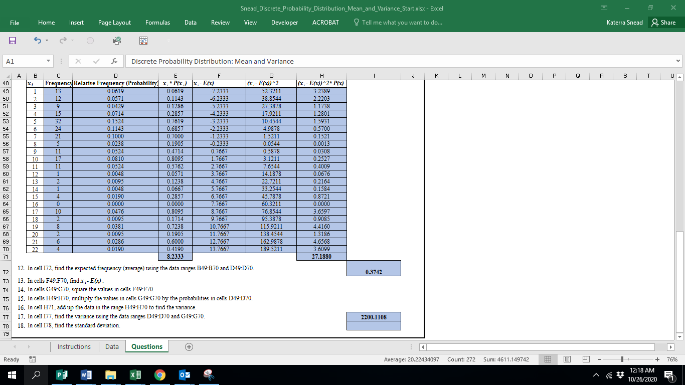Open the Name Box dropdown
The width and height of the screenshot is (685, 385).
tap(49, 61)
